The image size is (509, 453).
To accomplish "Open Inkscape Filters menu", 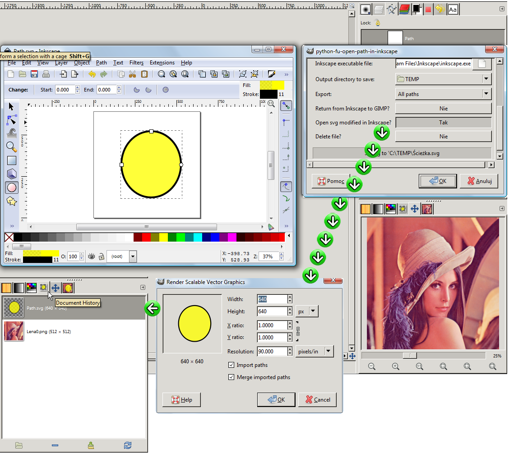I will [136, 63].
